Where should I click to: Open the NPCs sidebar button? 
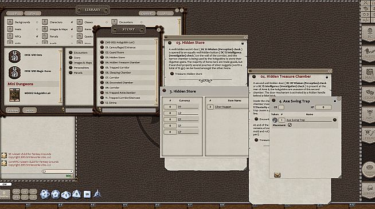pos(369,115)
